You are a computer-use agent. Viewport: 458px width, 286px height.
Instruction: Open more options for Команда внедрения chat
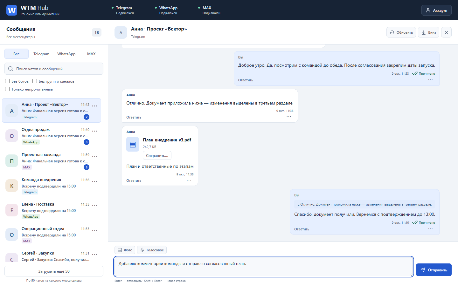[x=95, y=181]
